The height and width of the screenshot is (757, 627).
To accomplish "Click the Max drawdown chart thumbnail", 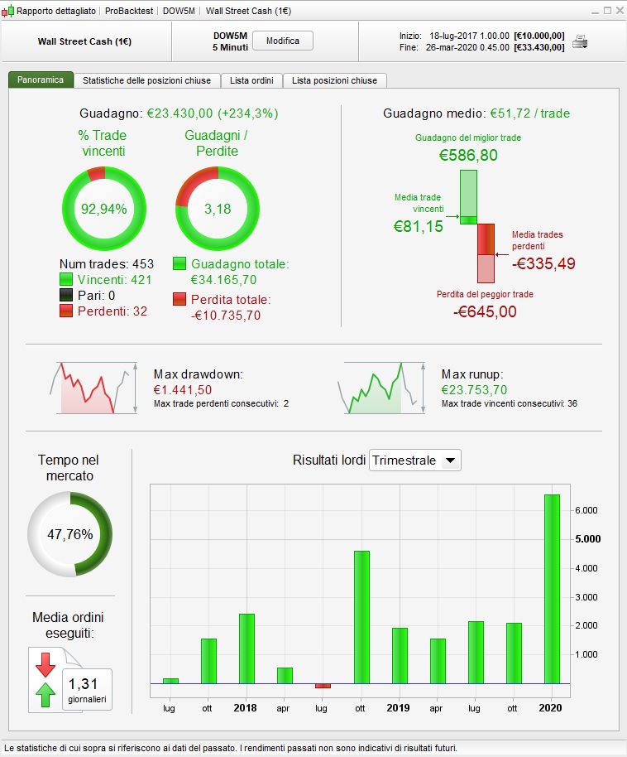I will point(93,388).
